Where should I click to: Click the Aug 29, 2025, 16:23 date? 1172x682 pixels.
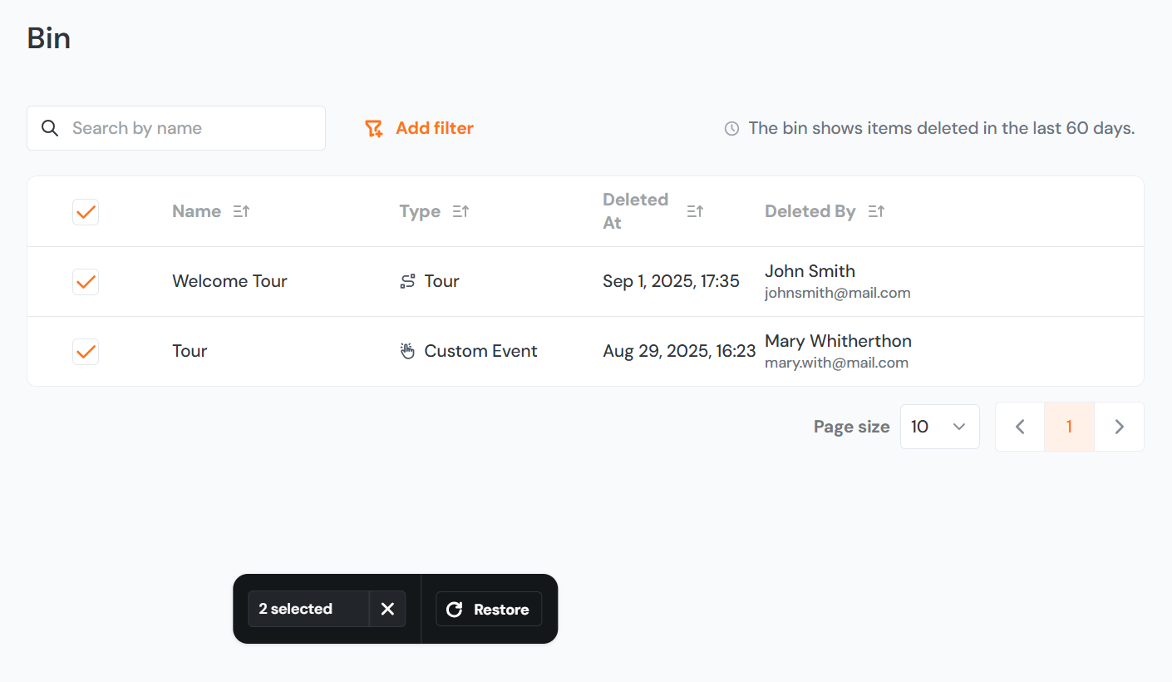click(679, 351)
